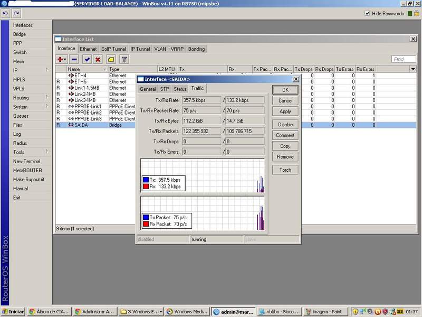Click the Name column header
The height and width of the screenshot is (317, 422).
87,69
